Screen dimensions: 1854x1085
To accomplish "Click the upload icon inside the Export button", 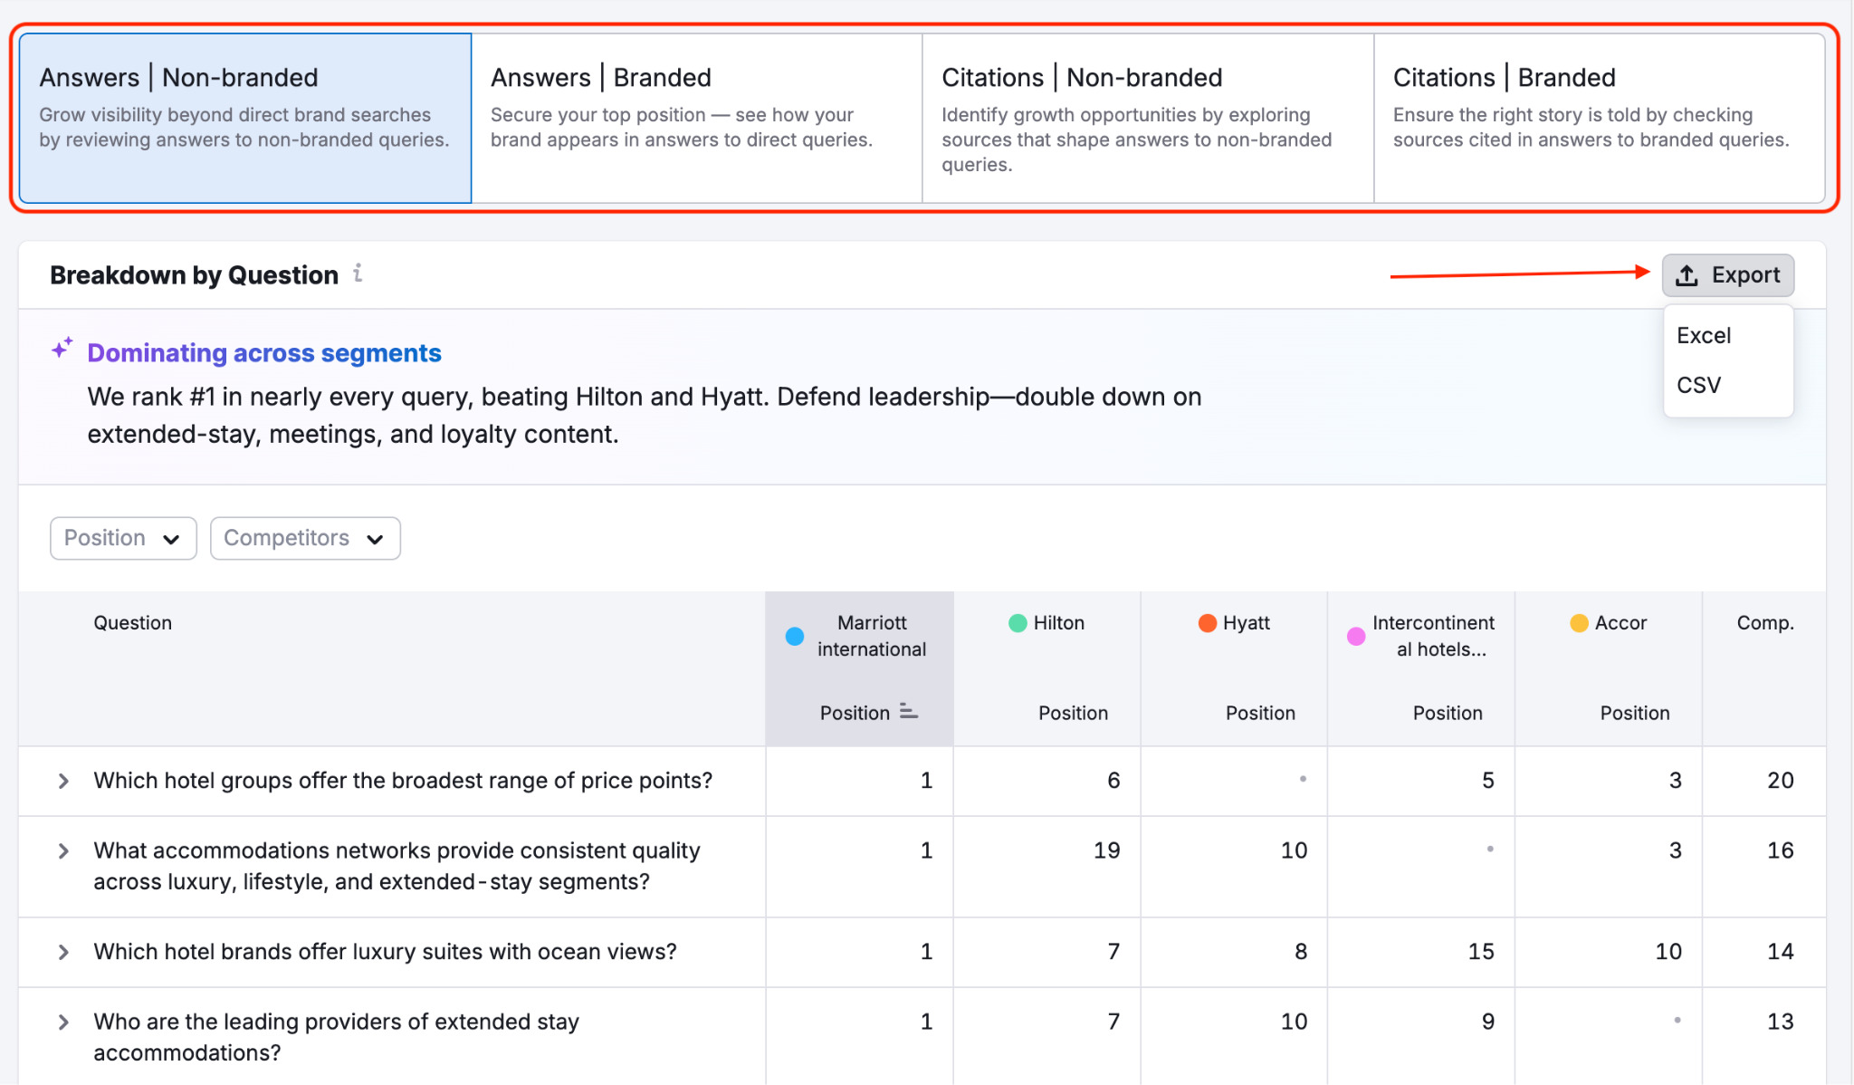I will click(x=1687, y=275).
